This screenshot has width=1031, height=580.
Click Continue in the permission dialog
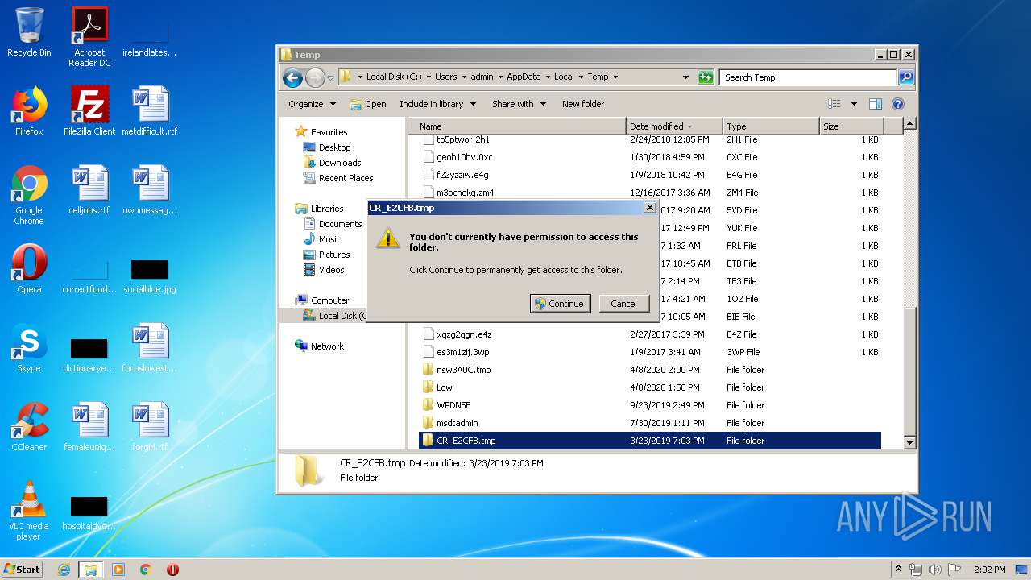coord(561,304)
